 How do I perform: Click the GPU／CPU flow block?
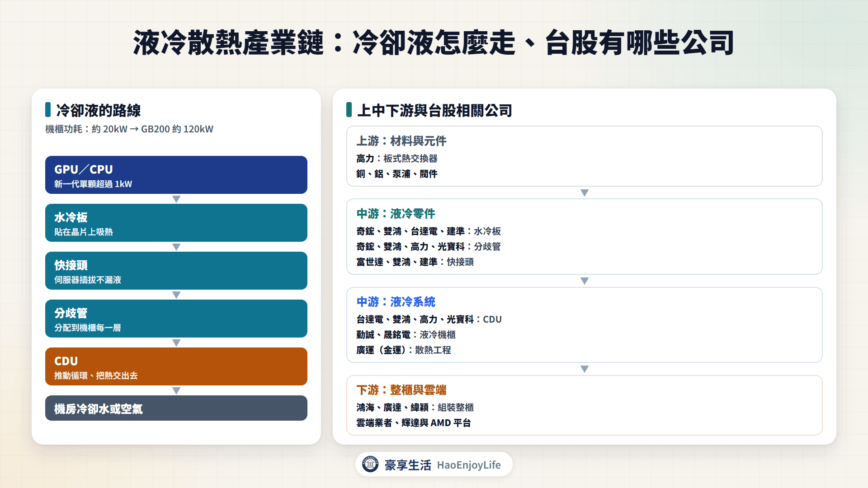[176, 175]
